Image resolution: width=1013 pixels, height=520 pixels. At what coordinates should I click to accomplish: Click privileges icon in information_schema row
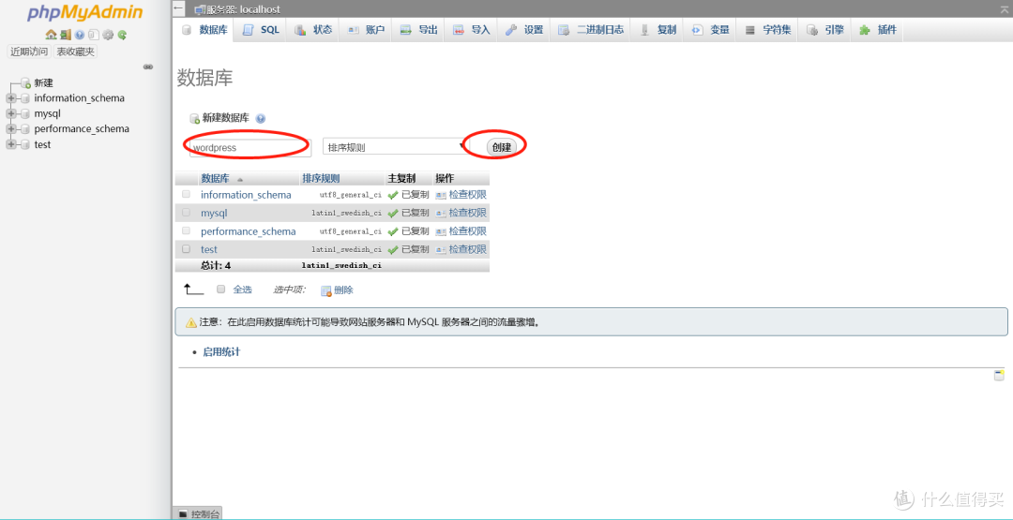[x=441, y=195]
